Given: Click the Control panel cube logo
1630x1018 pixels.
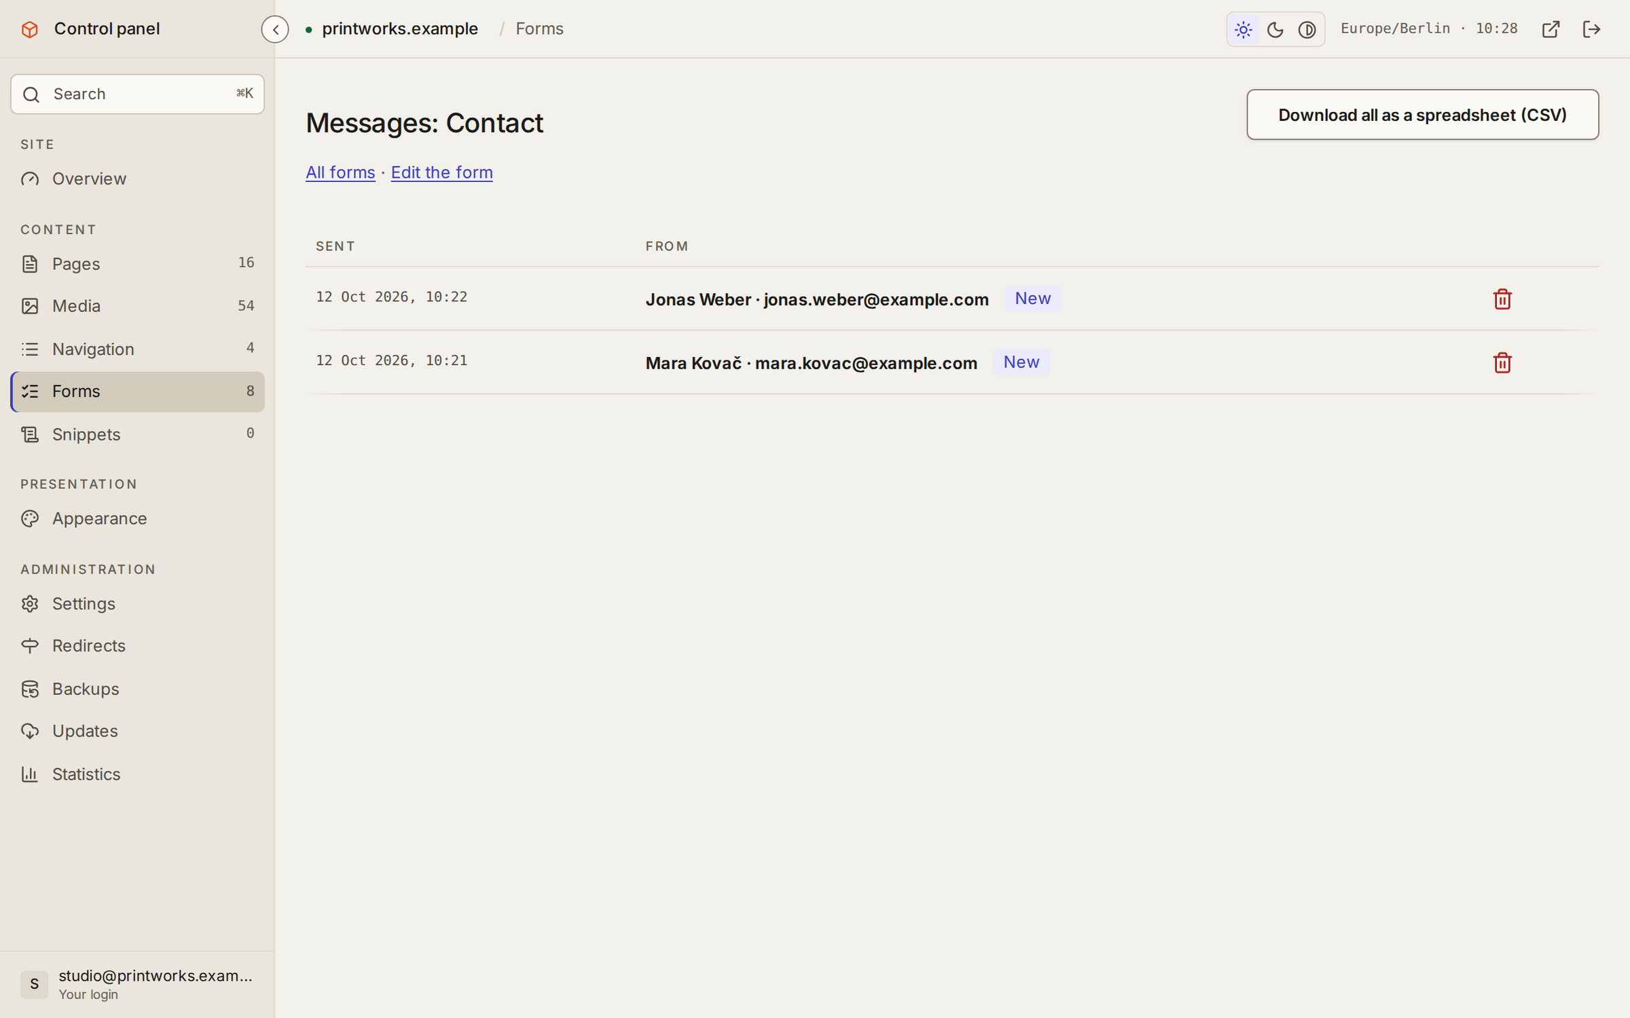Looking at the screenshot, I should tap(30, 29).
